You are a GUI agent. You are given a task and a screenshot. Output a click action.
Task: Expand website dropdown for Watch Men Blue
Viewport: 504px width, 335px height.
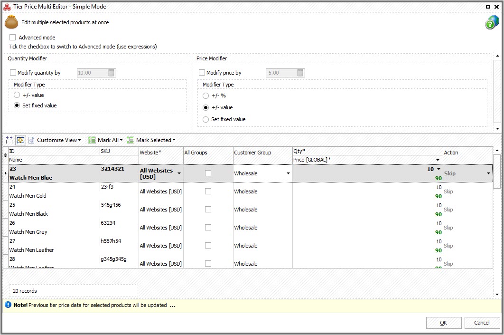(x=179, y=173)
